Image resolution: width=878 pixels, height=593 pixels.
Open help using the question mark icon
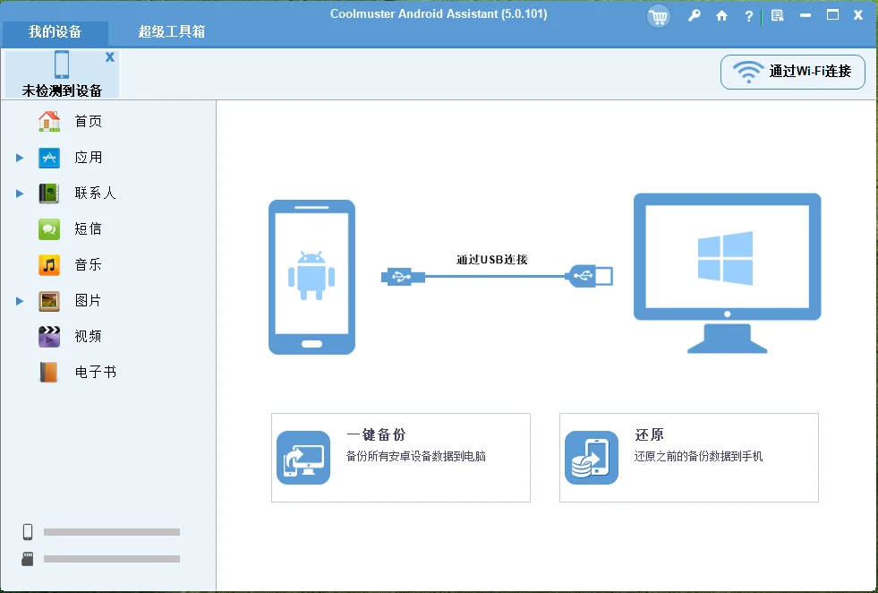(749, 16)
